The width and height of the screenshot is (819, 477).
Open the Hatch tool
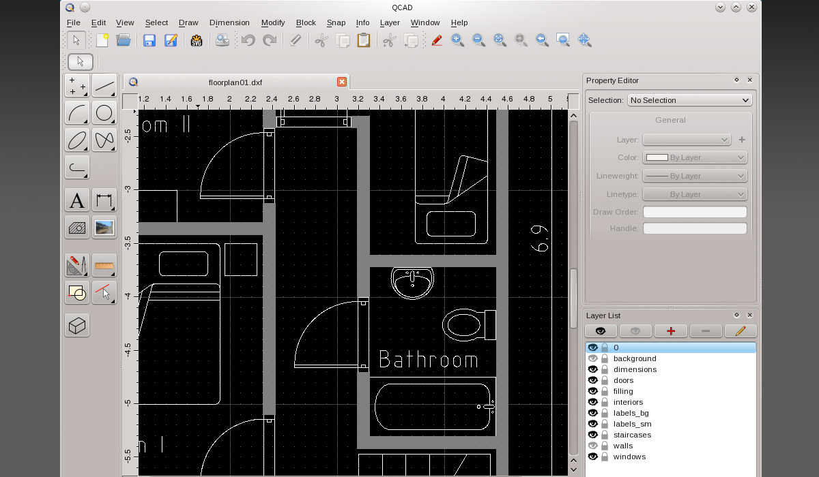click(x=76, y=228)
